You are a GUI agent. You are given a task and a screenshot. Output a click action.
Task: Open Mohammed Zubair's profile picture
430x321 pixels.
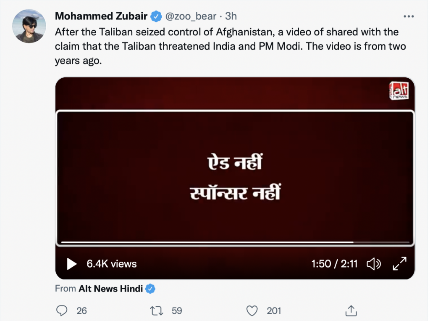click(29, 26)
